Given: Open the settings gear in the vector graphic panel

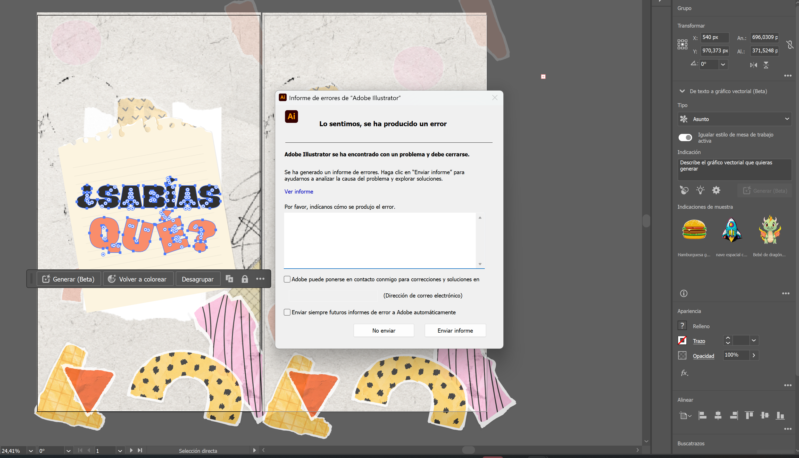Looking at the screenshot, I should click(717, 190).
